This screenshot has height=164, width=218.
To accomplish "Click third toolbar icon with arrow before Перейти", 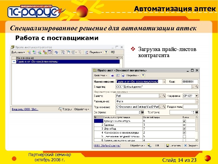I will click(x=123, y=75).
